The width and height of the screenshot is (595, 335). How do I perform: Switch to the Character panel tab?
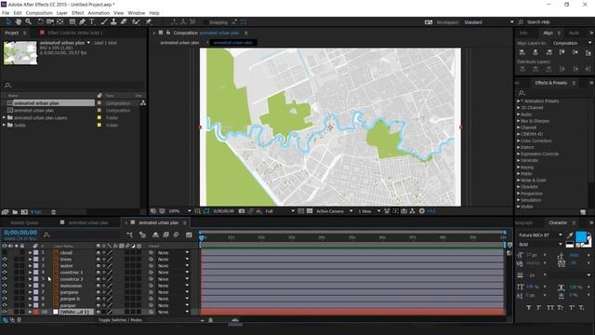tap(558, 222)
